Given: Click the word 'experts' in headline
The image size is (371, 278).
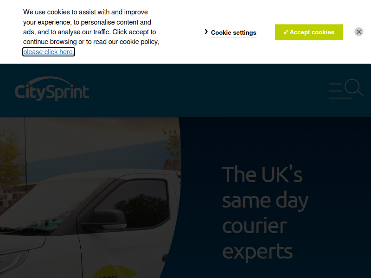Looking at the screenshot, I should (x=257, y=252).
